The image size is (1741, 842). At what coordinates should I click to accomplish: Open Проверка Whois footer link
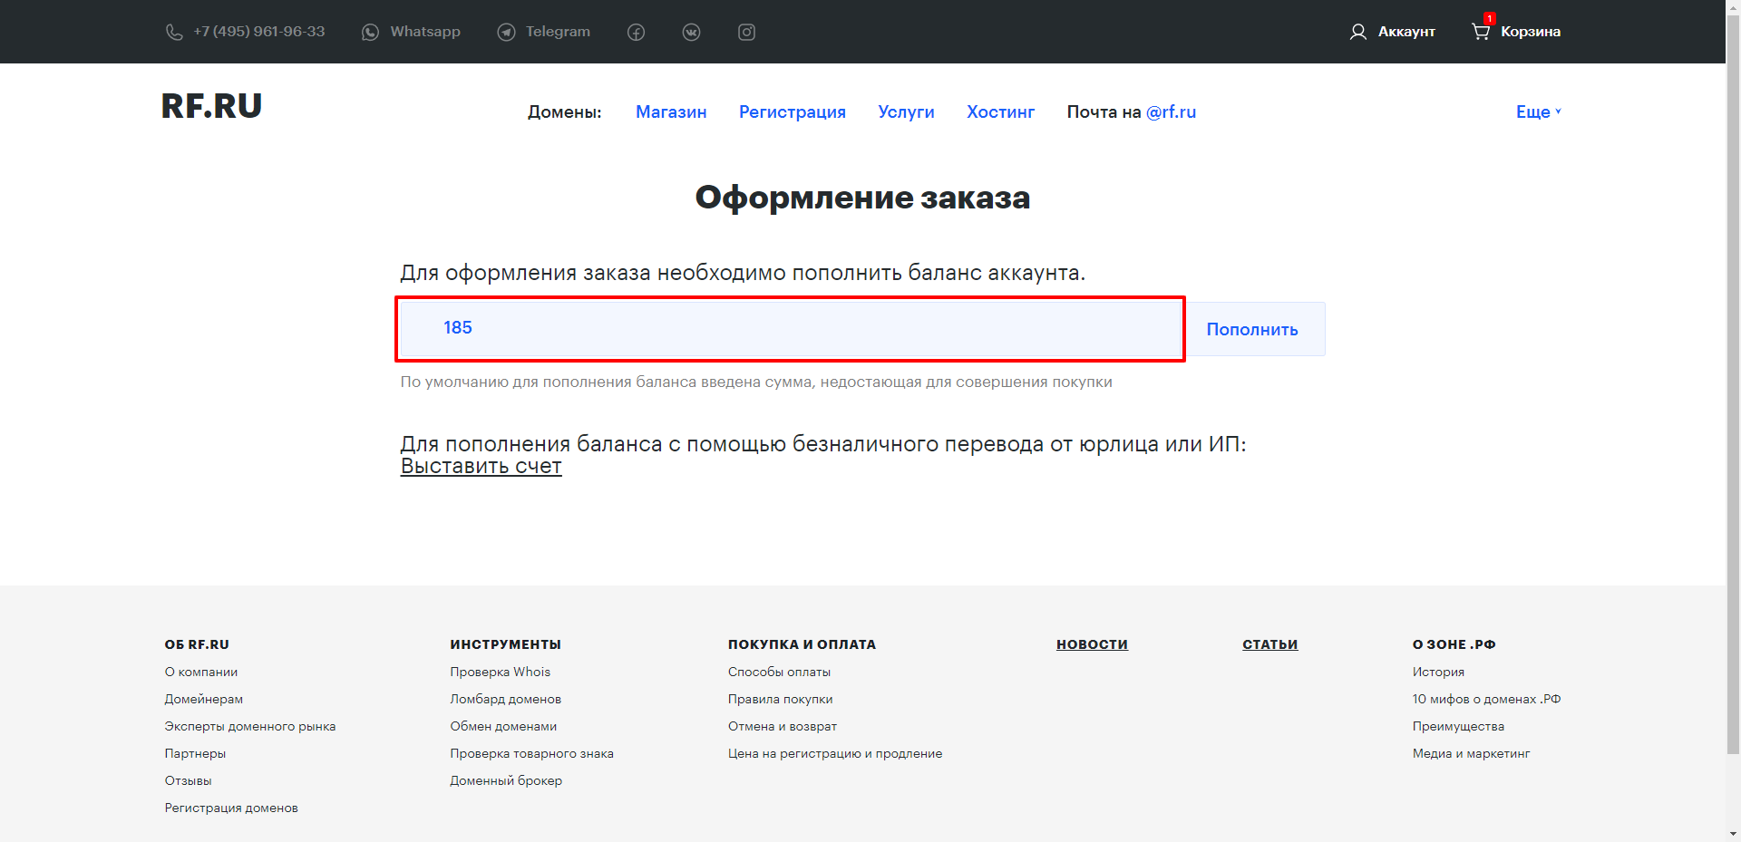coord(500,672)
